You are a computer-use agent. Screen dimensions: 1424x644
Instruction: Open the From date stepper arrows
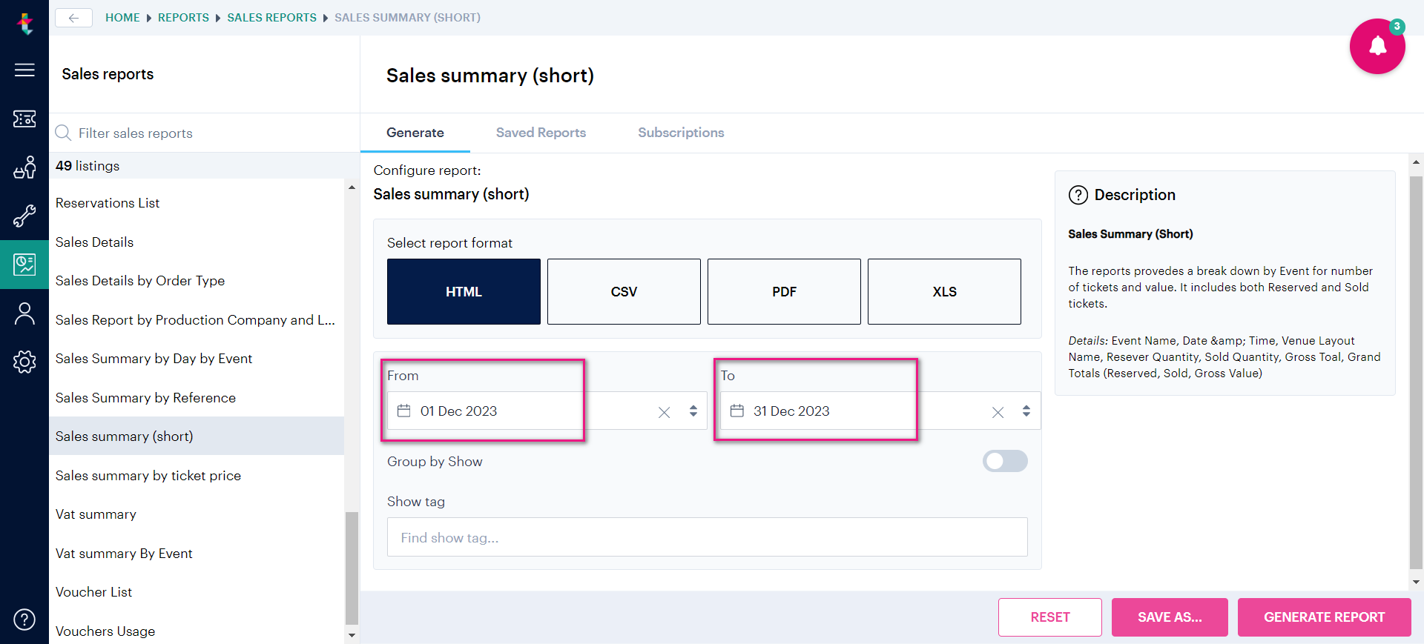point(693,411)
